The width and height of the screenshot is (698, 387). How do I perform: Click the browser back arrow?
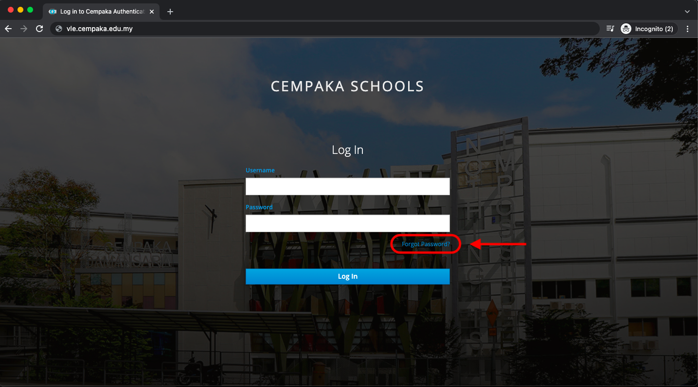click(x=8, y=29)
